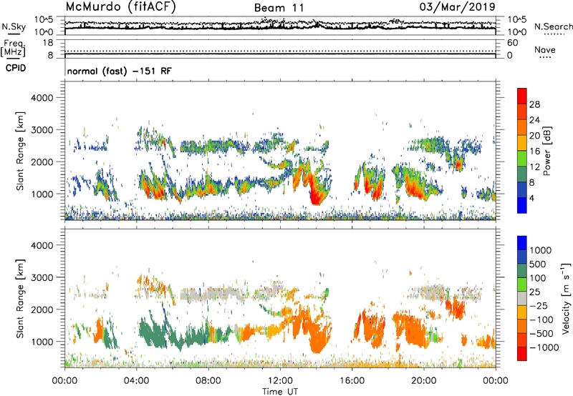
Task: Click the 24 label on Power colorbar
Action: pyautogui.click(x=534, y=120)
